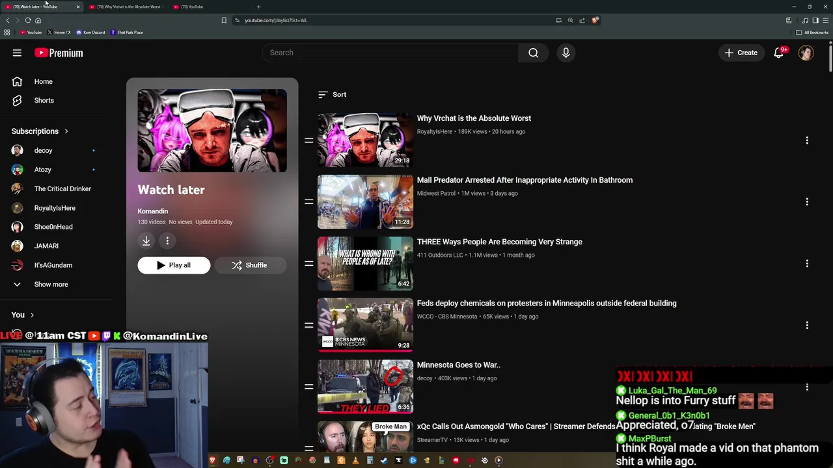
Task: Open YouTube bookmark in bookmarks bar
Action: tap(31, 32)
